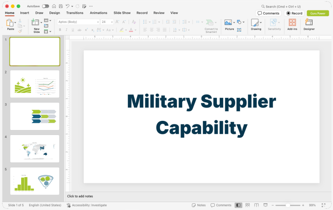This screenshot has height=210, width=333.
Task: Click the Text Box icon
Action: [239, 30]
